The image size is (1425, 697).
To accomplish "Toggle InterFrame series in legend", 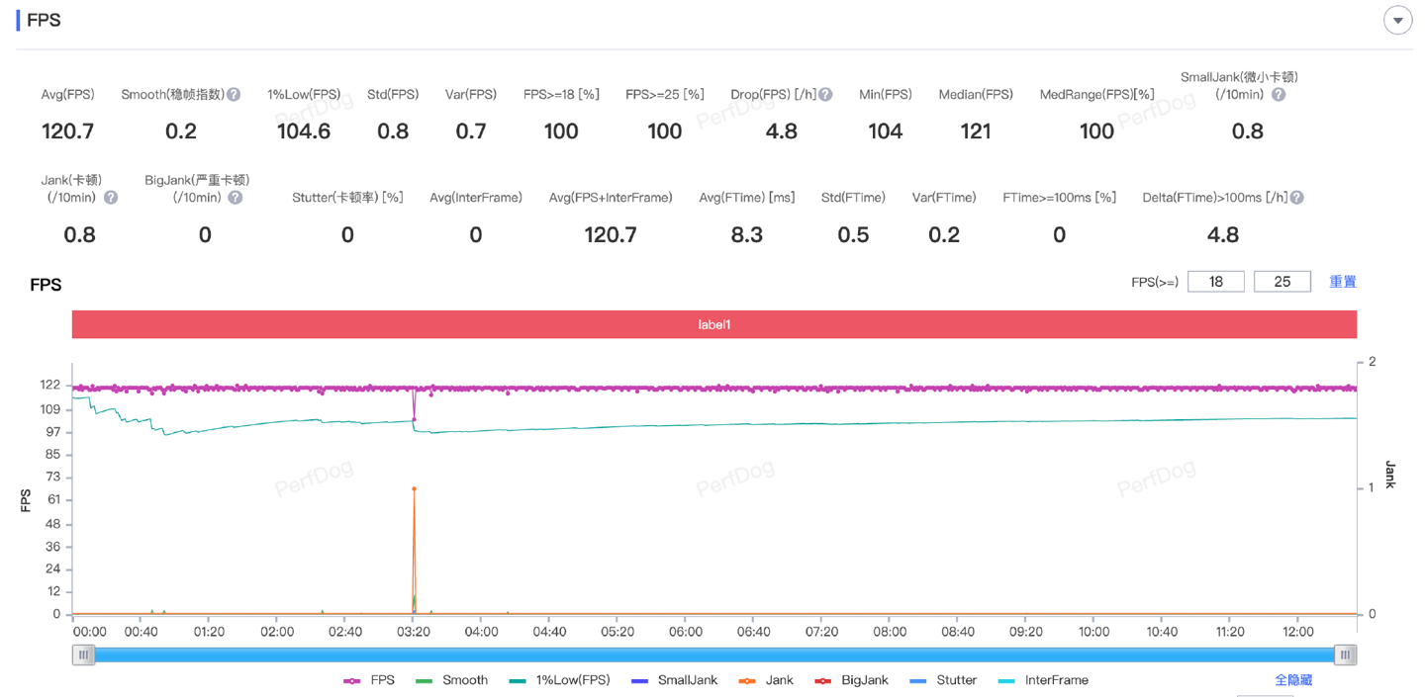I will (x=1043, y=680).
